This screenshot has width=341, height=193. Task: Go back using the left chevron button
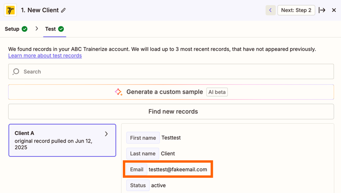[x=270, y=10]
